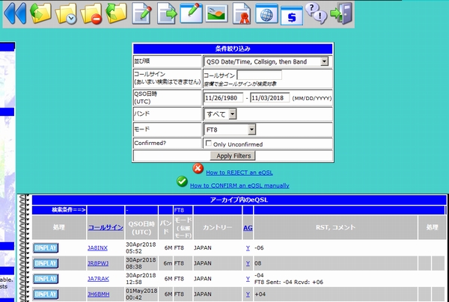The width and height of the screenshot is (449, 302).
Task: Sort by the コールサイン column header
Action: coord(106,228)
